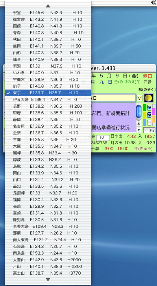Pick the magenta color swatch
Image resolution: width=157 pixels, height=286 pixels.
click(154, 112)
